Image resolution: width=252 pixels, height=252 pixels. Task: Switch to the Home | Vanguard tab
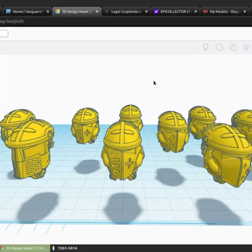28,12
